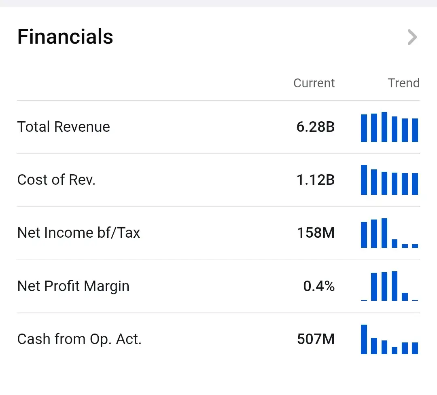Click the last bar in Cash from Op. trend
This screenshot has width=437, height=395.
click(x=415, y=348)
